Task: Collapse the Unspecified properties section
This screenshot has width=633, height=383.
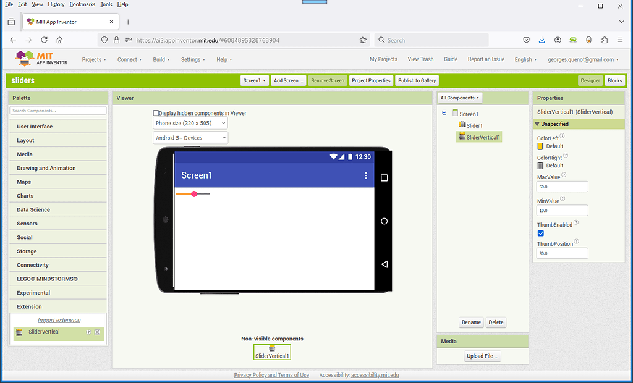Action: click(x=537, y=124)
